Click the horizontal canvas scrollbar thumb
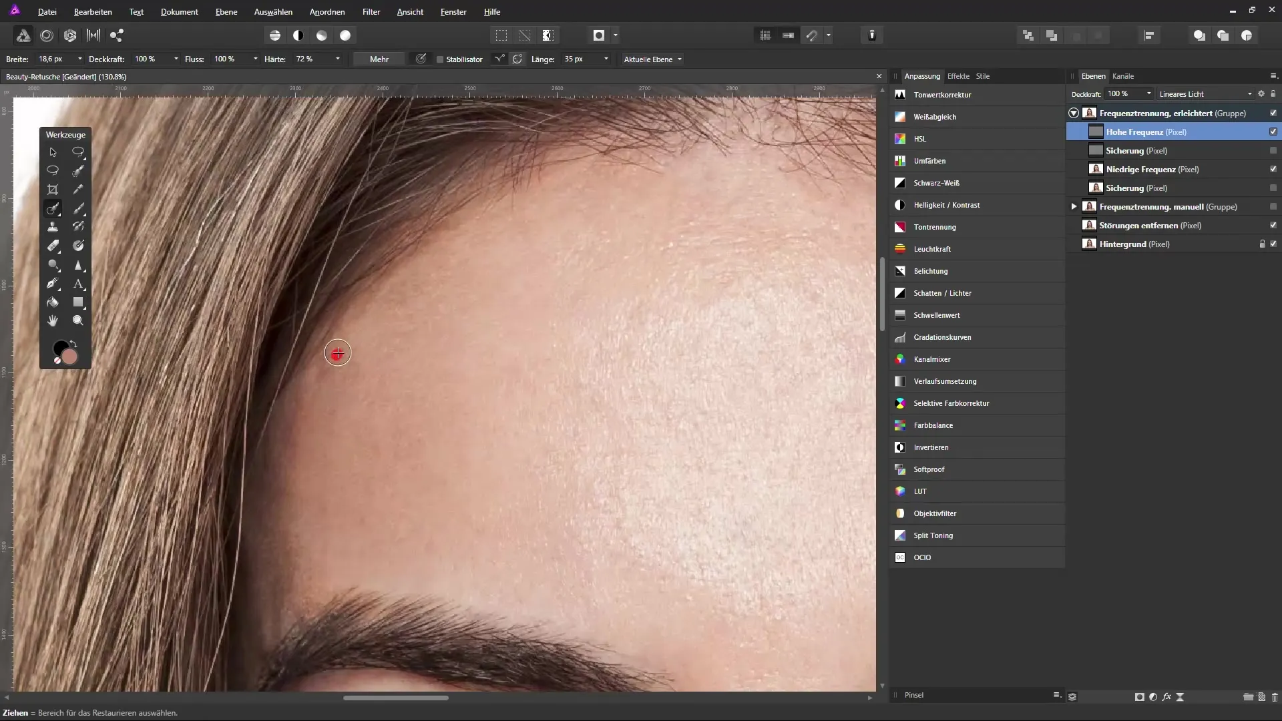This screenshot has width=1282, height=721. [x=396, y=698]
